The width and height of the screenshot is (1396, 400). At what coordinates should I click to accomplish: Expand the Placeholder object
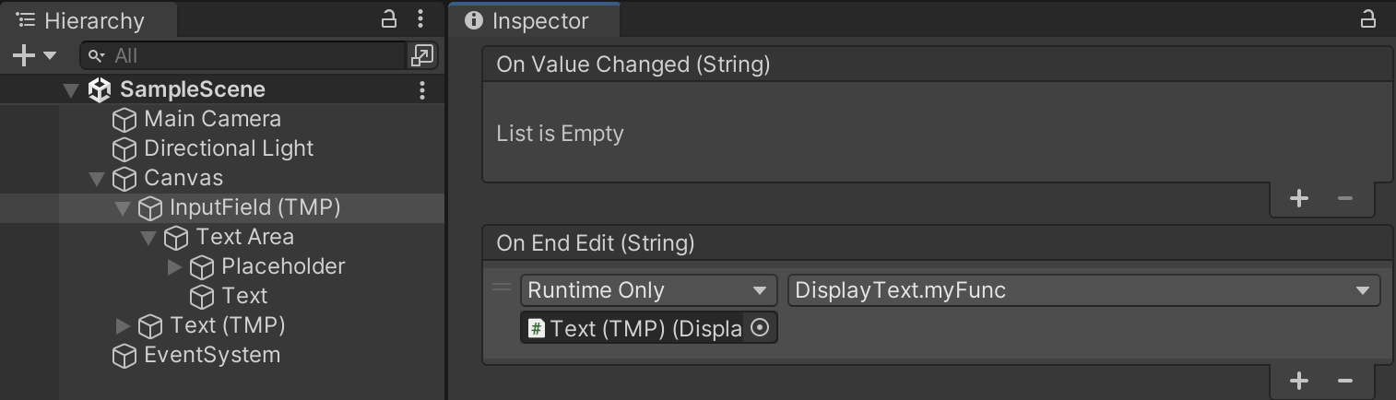[x=174, y=267]
